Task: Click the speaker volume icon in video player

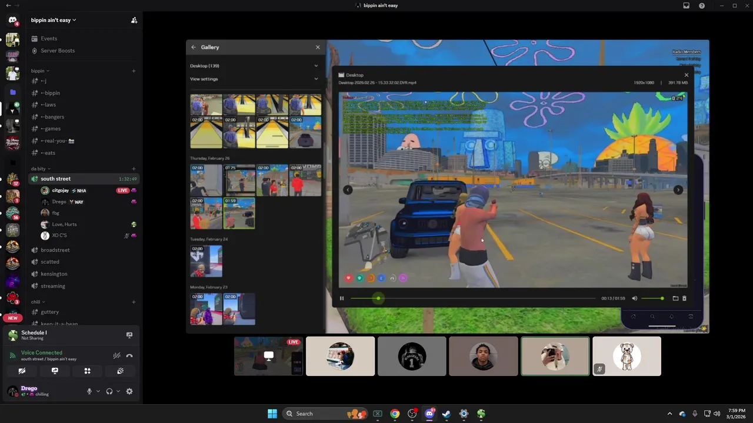Action: (x=634, y=298)
